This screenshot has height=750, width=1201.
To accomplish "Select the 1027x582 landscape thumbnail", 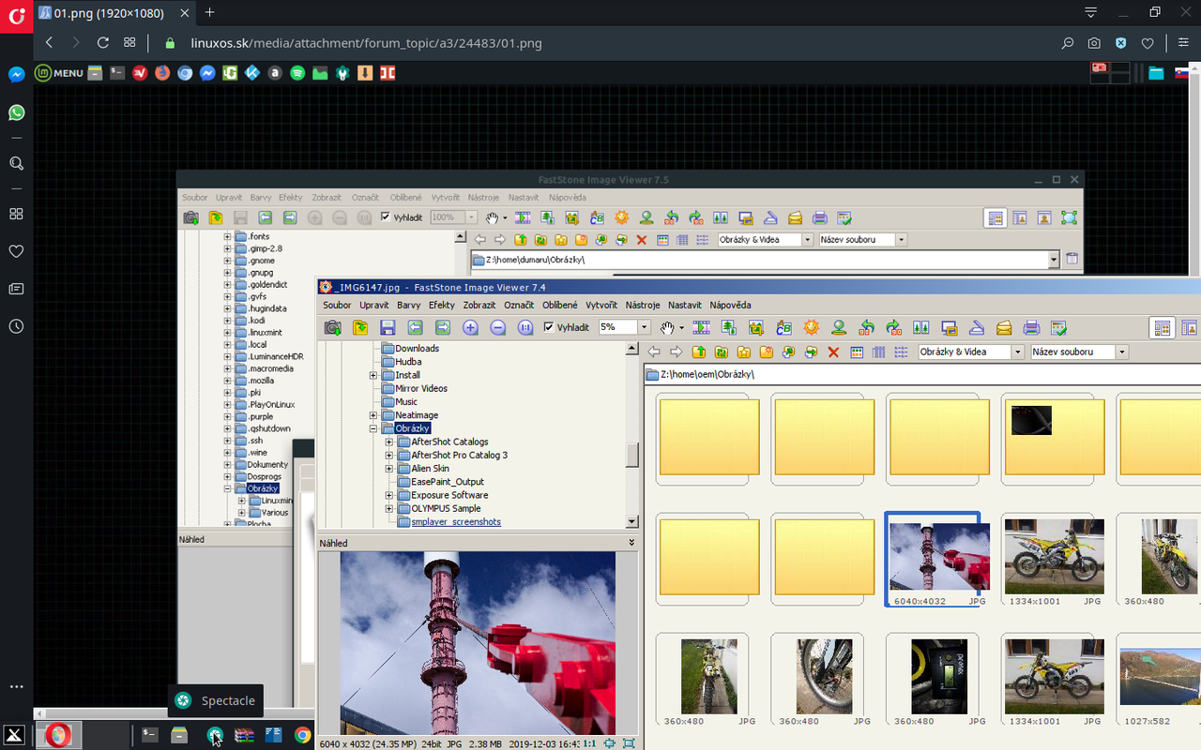I will coord(1160,680).
